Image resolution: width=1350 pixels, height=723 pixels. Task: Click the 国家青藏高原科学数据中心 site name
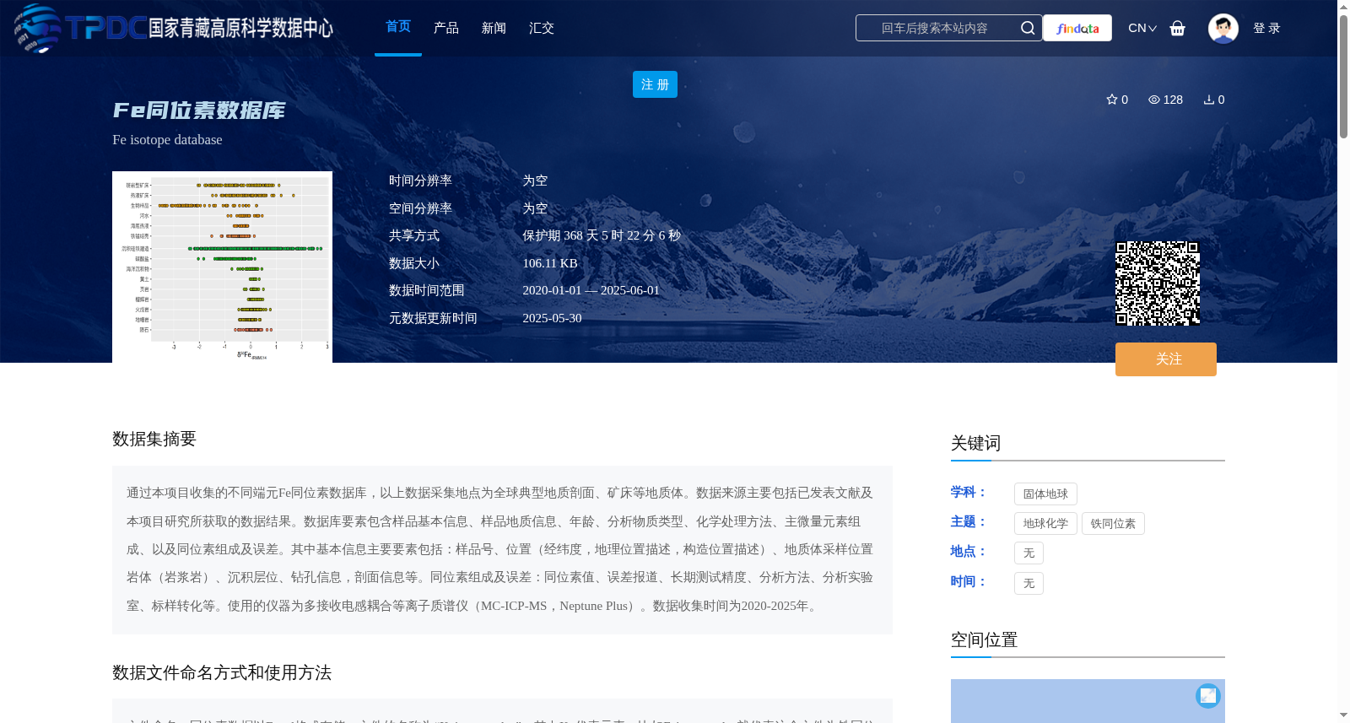pos(240,28)
